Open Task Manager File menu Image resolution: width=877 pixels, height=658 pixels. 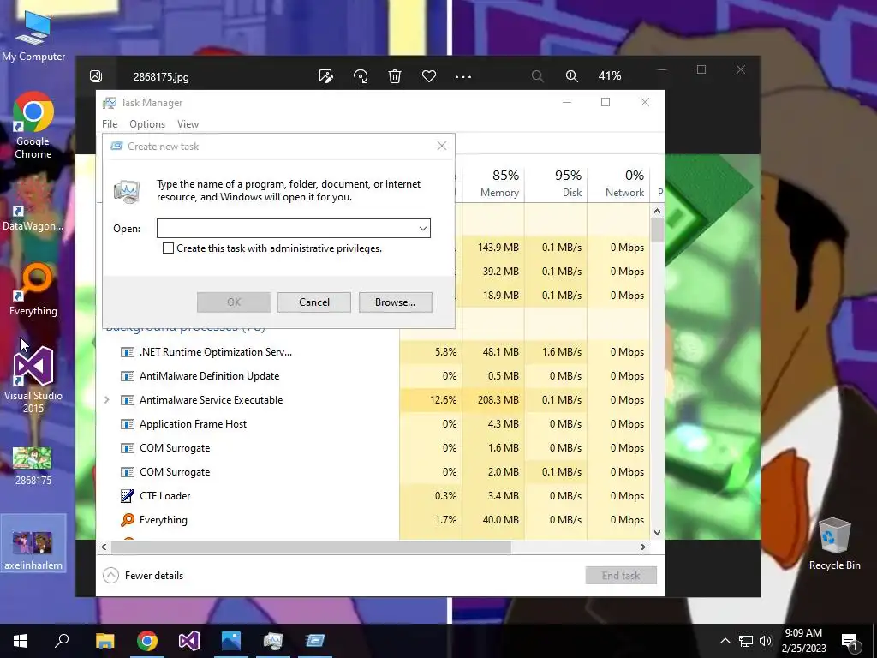[x=110, y=124]
